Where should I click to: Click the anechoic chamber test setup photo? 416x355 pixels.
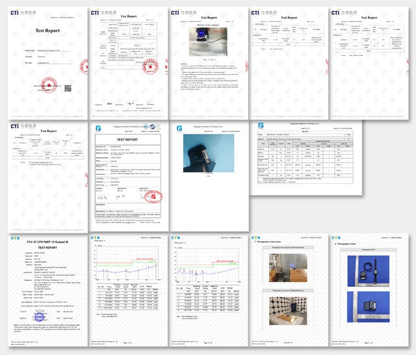click(286, 308)
